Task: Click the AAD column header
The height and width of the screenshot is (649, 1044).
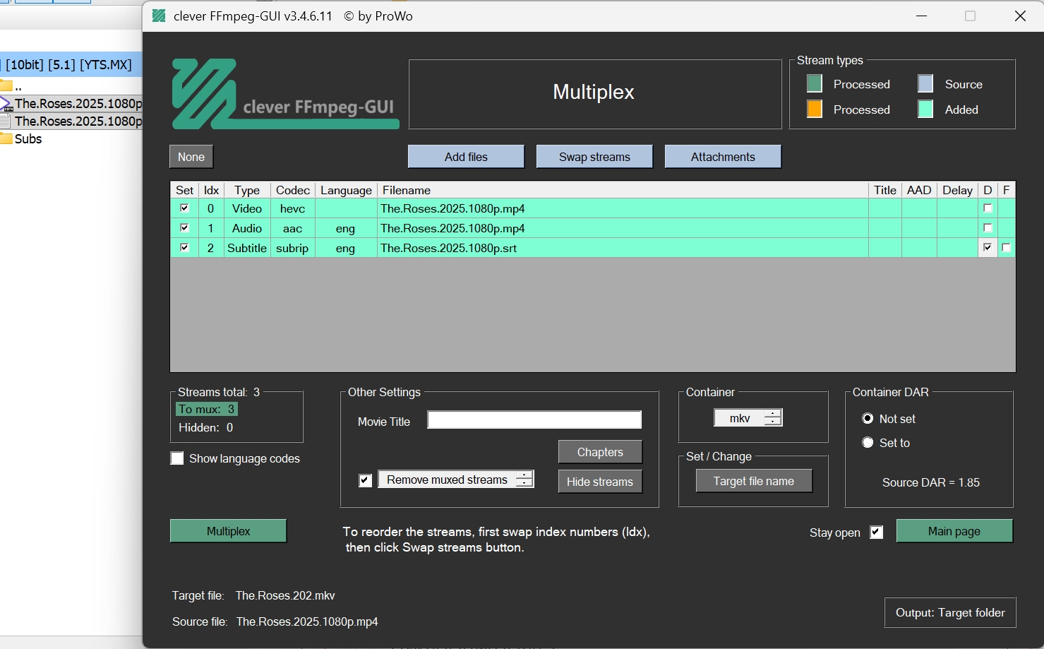Action: [919, 190]
